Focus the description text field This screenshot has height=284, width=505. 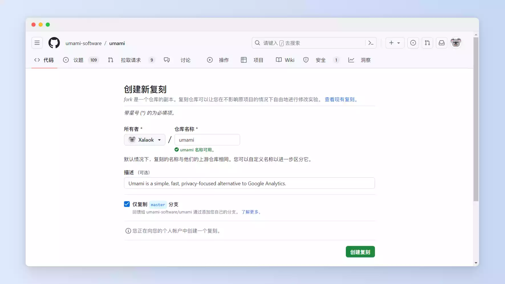pos(250,183)
